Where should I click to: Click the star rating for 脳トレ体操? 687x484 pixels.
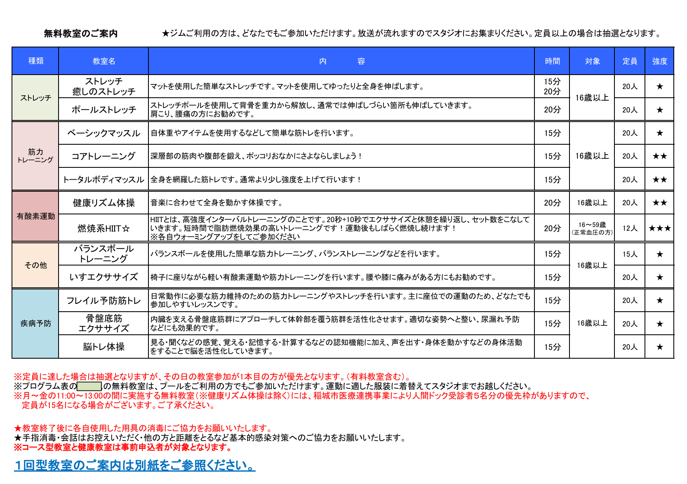(x=659, y=347)
